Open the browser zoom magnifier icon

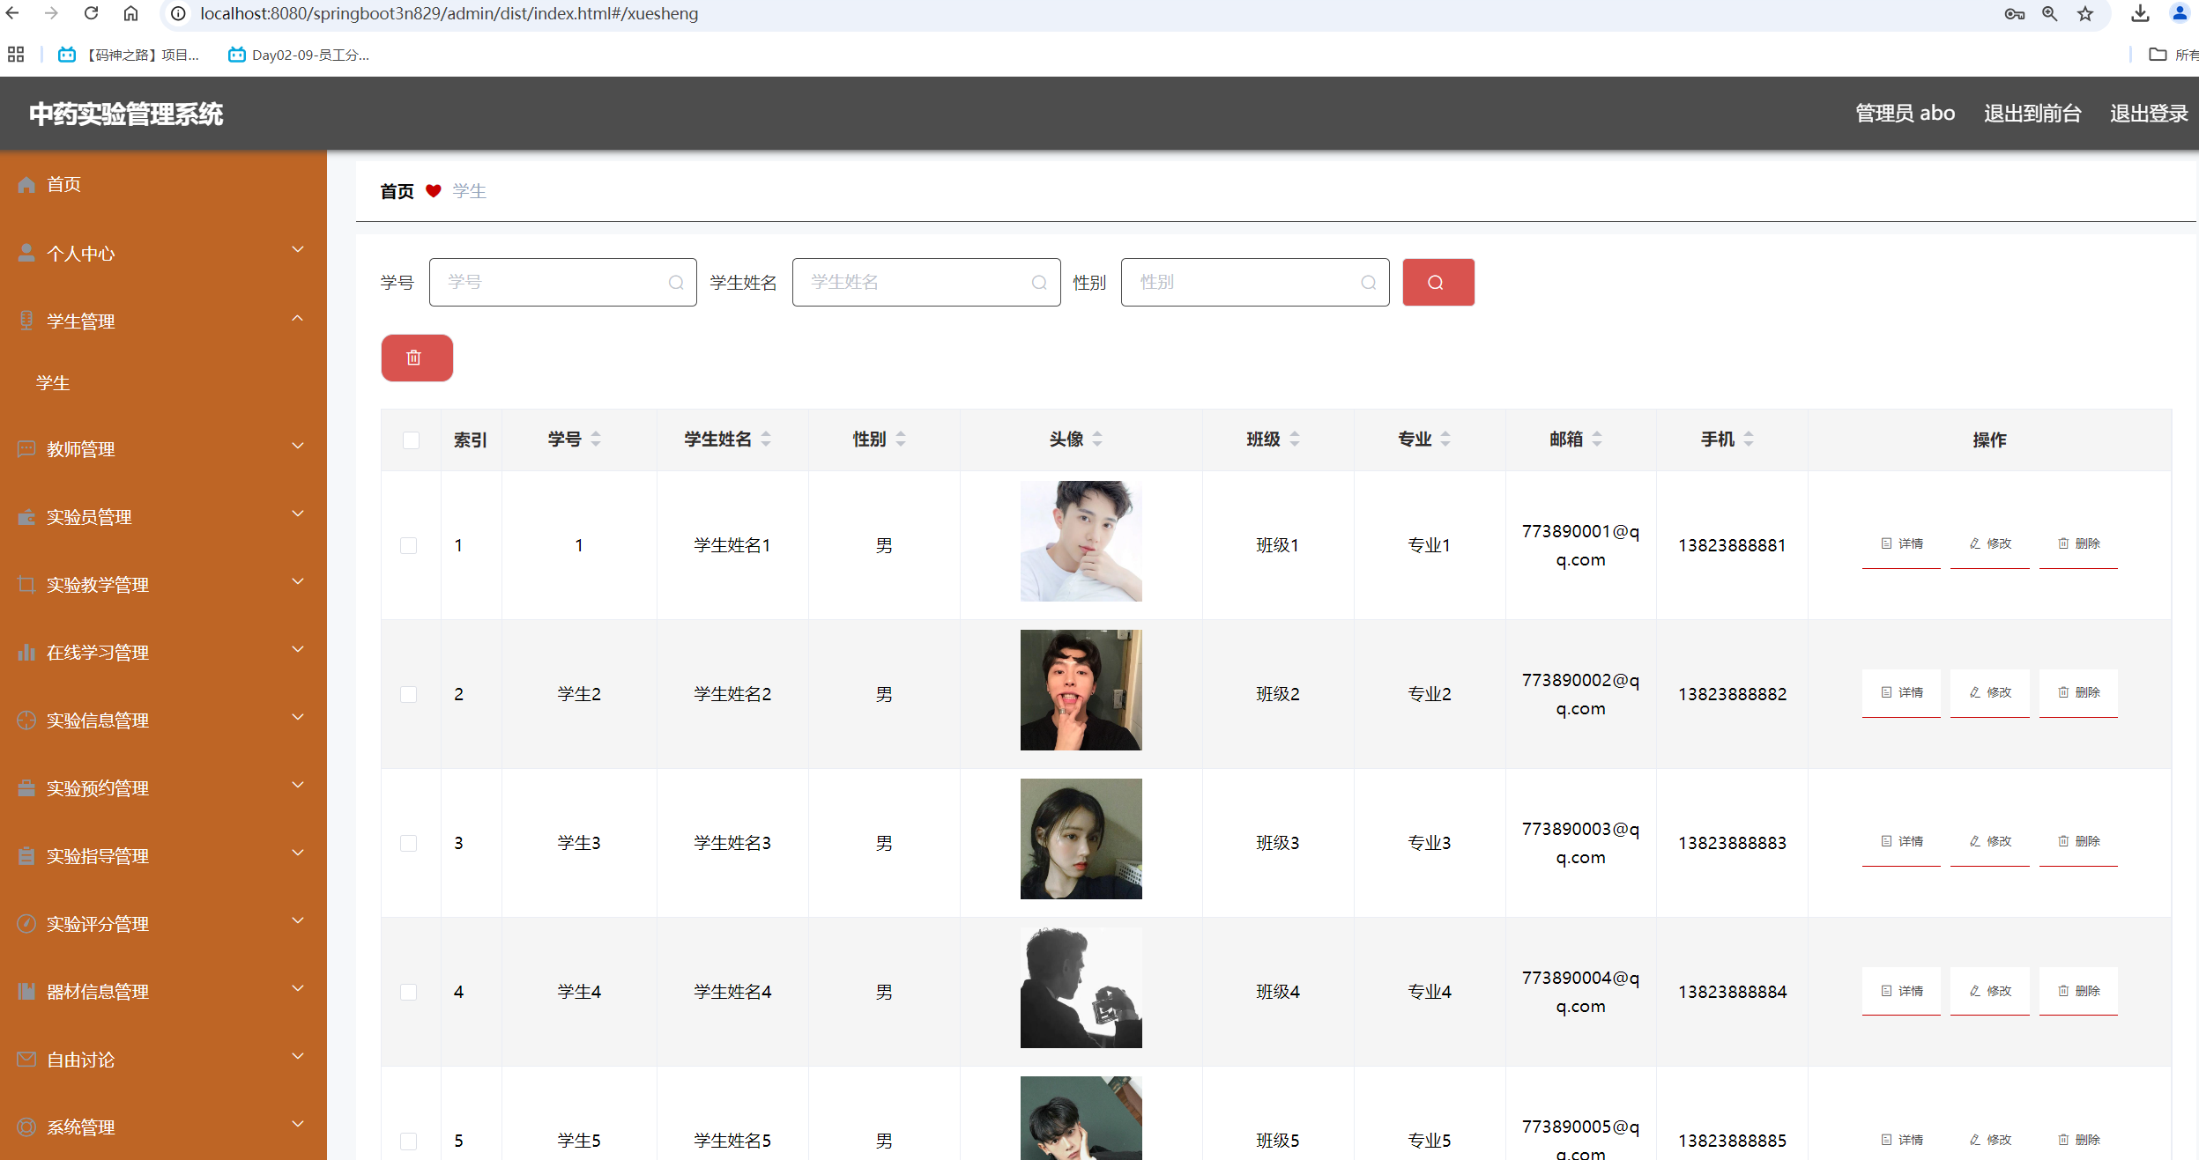pos(2050,13)
